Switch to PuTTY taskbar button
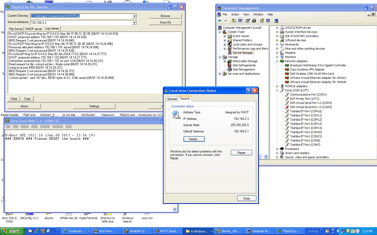The height and width of the screenshot is (235, 377). (x=167, y=231)
